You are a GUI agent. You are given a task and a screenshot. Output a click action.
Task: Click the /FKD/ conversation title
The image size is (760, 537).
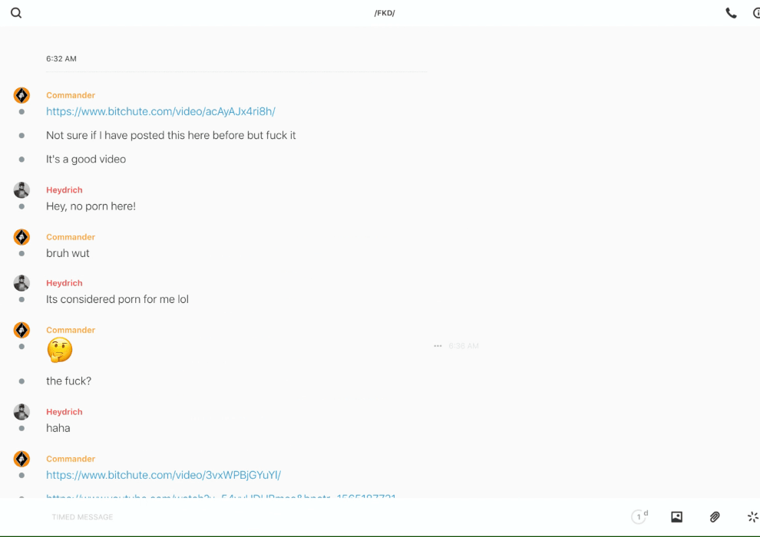[x=385, y=13]
